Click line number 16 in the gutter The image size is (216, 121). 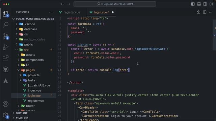tap(59, 70)
